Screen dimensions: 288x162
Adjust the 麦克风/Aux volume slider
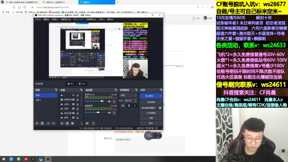96,101
